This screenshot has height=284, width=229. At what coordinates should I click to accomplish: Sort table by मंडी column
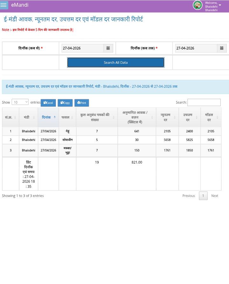tap(28, 117)
